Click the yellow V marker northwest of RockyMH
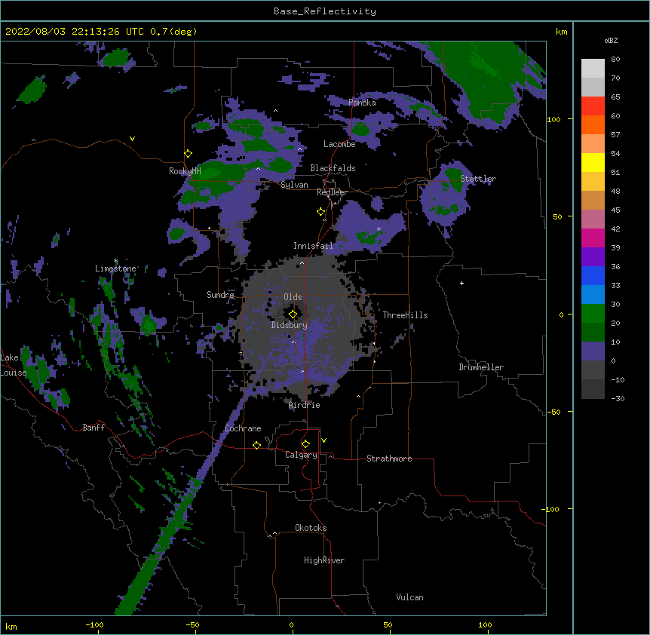The image size is (650, 635). [x=132, y=139]
